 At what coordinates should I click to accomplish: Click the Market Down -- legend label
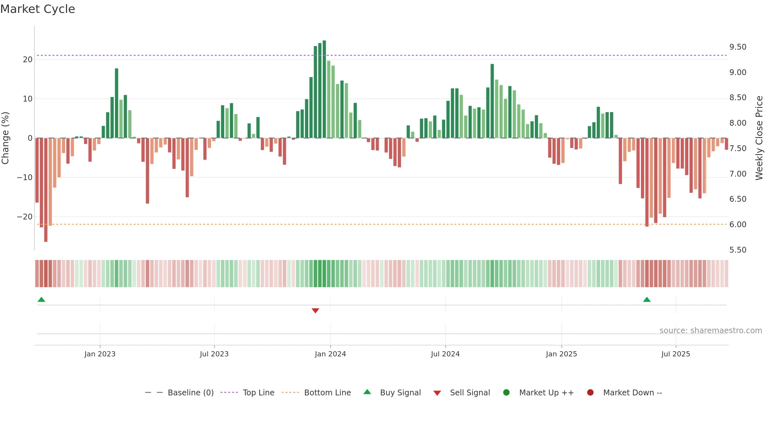point(633,392)
